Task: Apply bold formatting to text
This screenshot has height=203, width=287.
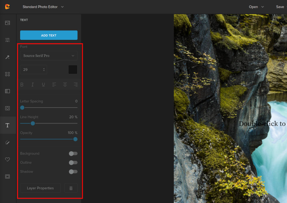Action: (x=22, y=84)
